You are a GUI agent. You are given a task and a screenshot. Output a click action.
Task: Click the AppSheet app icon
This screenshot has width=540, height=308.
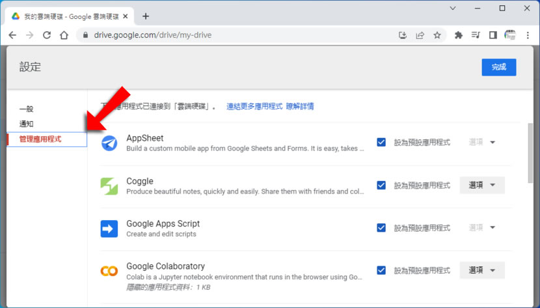click(109, 143)
